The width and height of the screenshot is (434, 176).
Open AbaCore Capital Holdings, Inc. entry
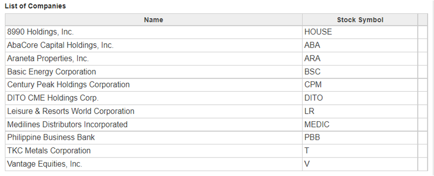[x=61, y=45]
